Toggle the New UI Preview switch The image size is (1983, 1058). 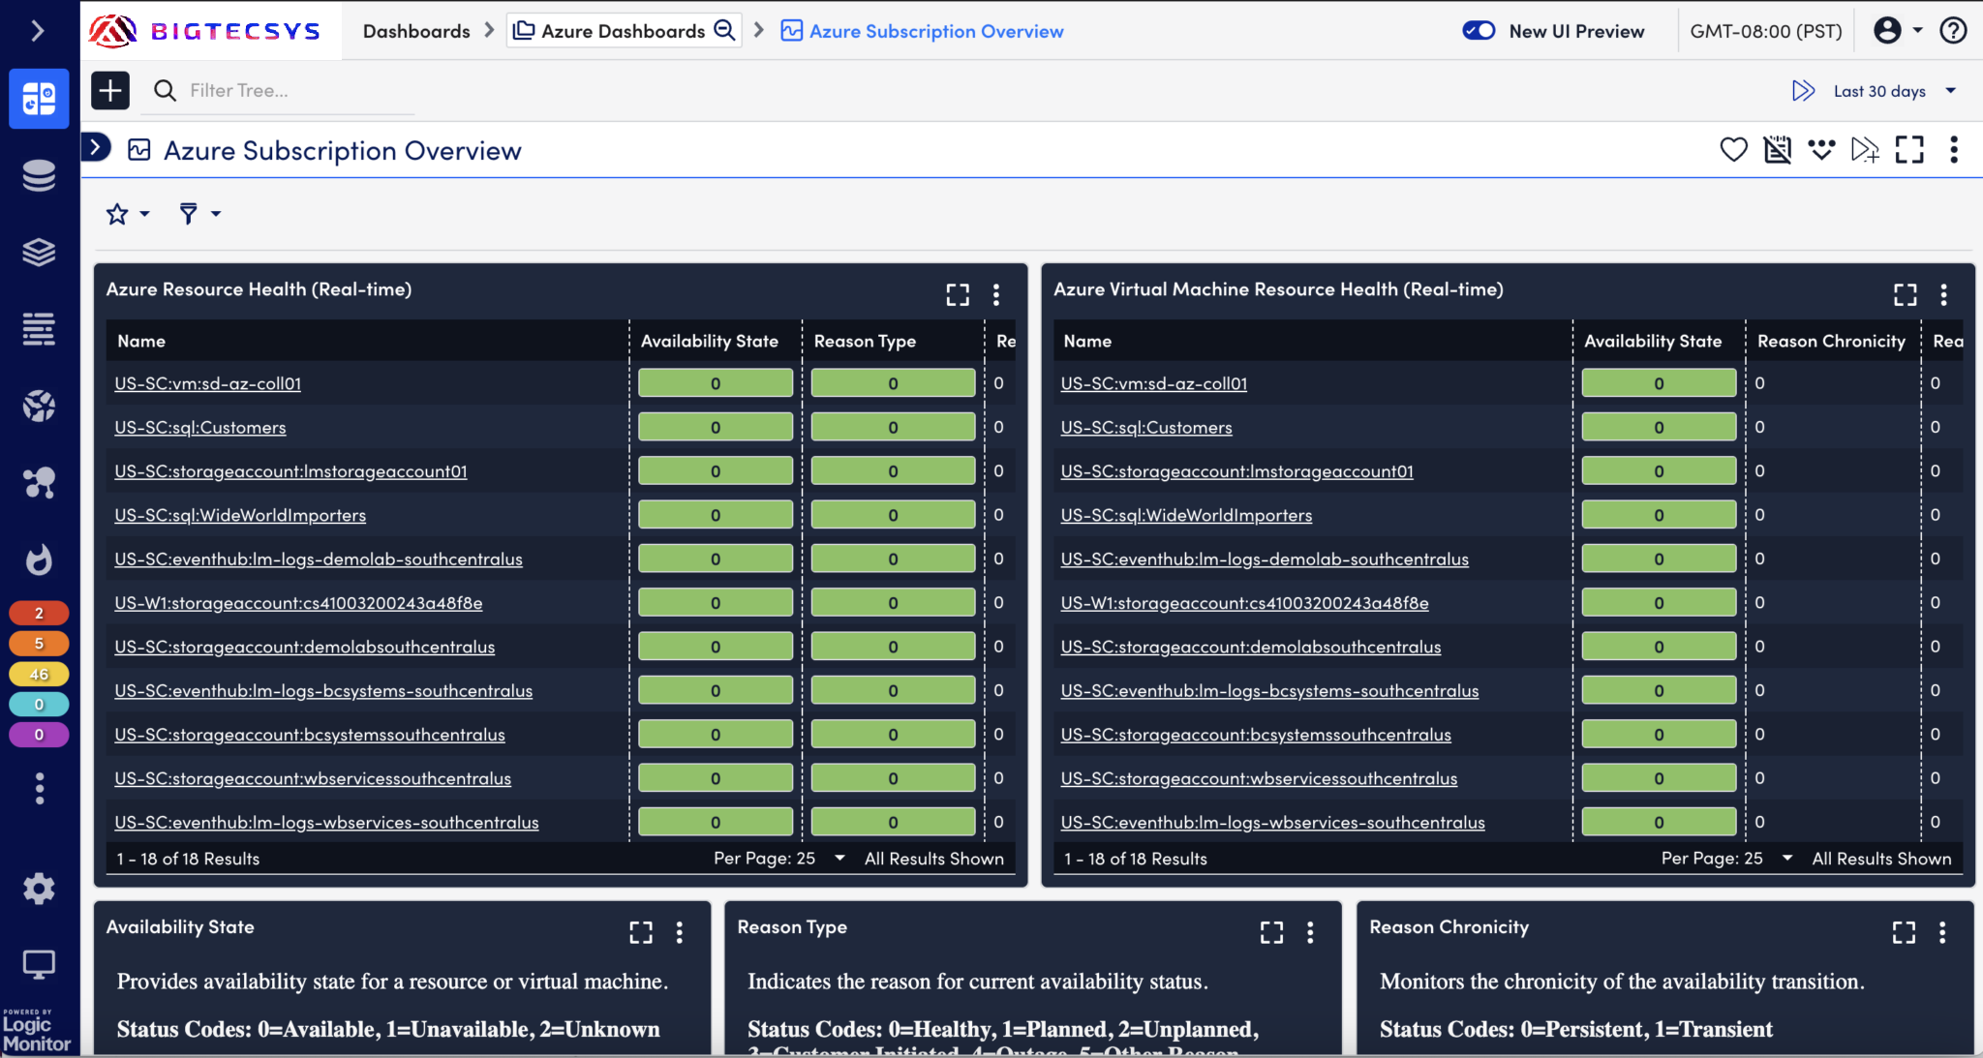(1479, 31)
